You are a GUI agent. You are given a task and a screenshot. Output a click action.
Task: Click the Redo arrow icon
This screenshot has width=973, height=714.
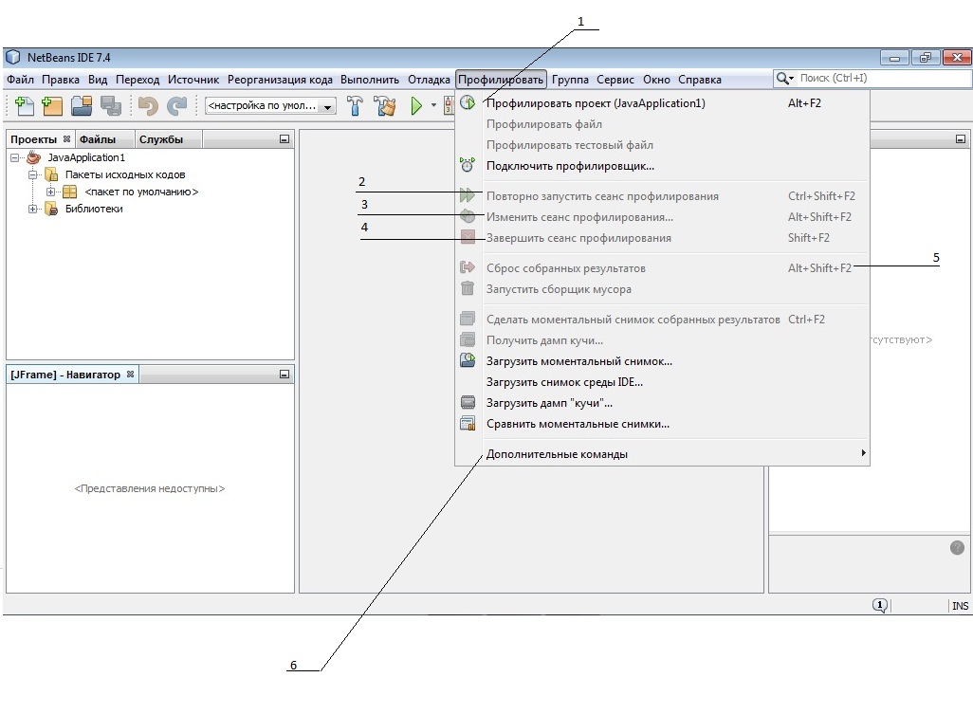176,106
